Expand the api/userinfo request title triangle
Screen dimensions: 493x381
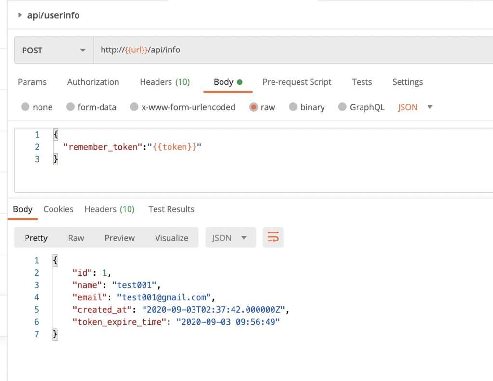20,15
